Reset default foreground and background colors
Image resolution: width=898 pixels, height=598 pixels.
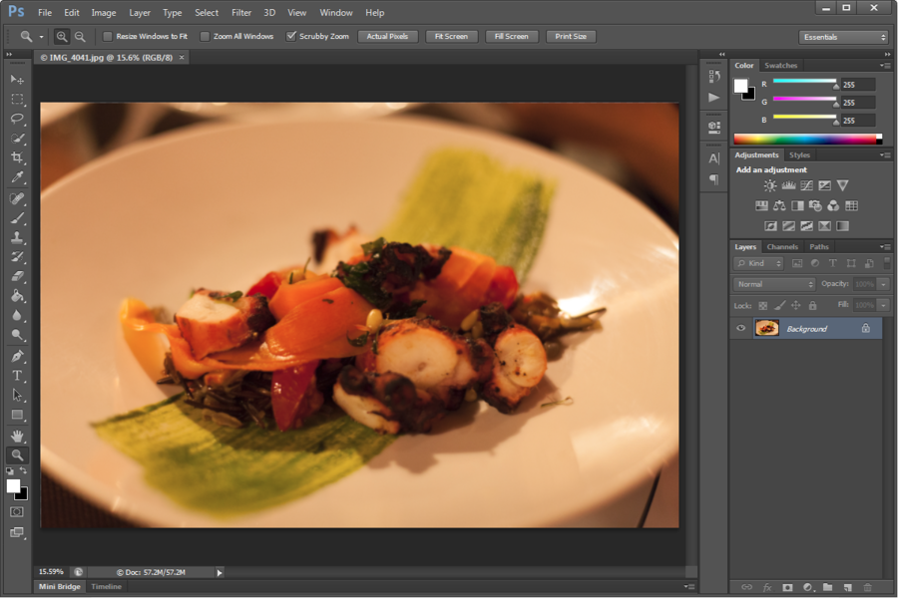(10, 471)
